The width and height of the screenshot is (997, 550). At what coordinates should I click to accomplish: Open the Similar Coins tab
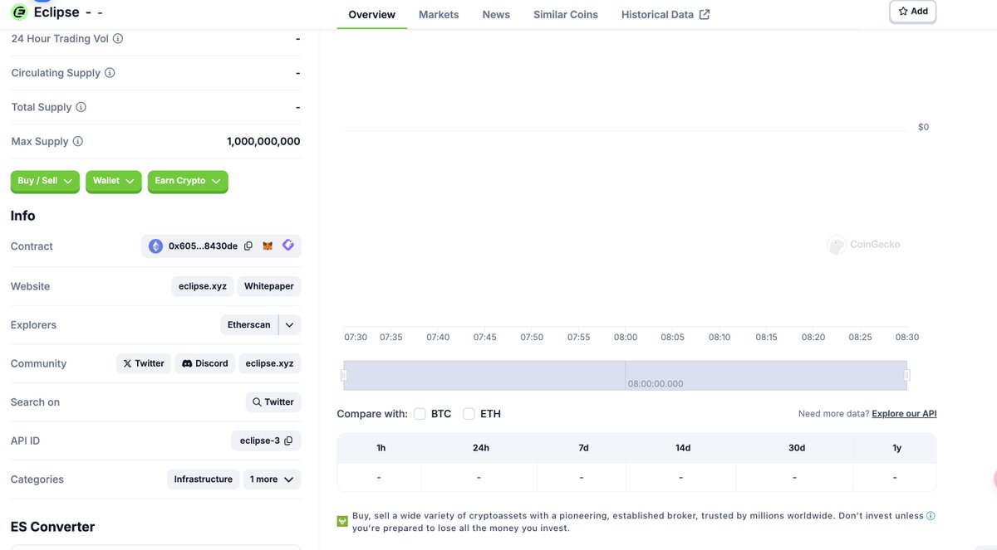(566, 15)
